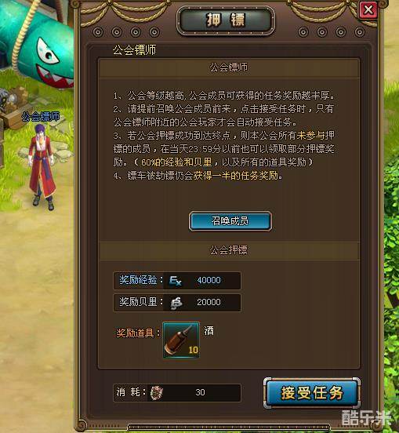Screen dimensions: 399x433
Task: Click the 公会镖师 NPC name label
Action: pos(41,117)
